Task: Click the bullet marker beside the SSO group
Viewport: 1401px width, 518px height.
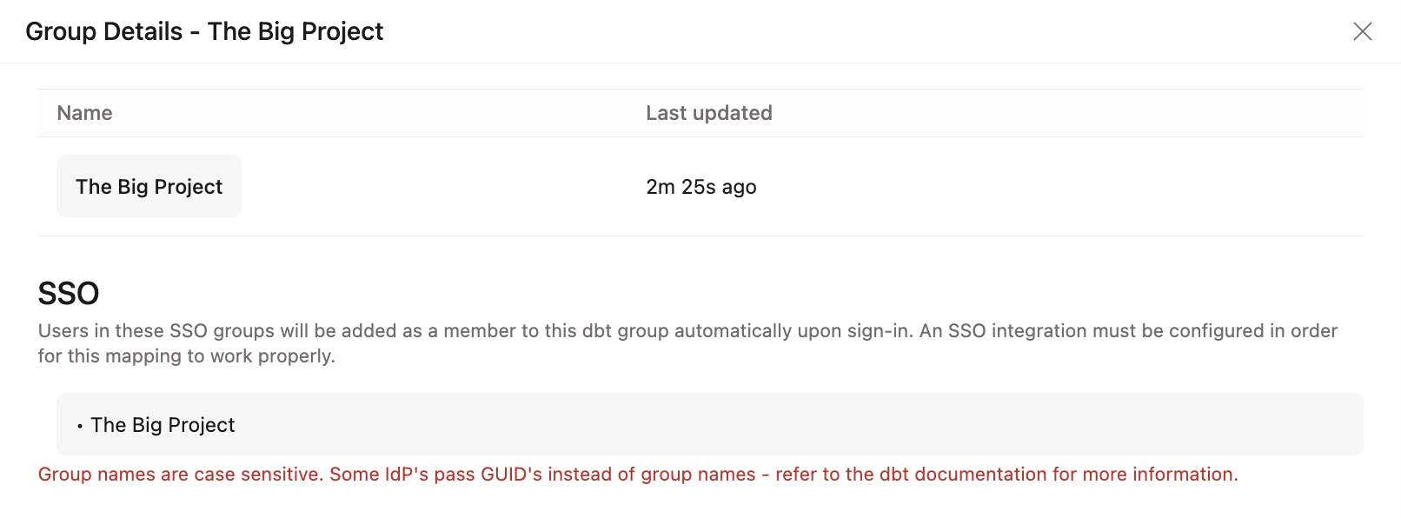Action: (79, 426)
